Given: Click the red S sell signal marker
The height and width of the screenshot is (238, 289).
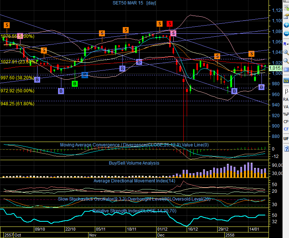Looking at the screenshot, I should coord(170,24).
